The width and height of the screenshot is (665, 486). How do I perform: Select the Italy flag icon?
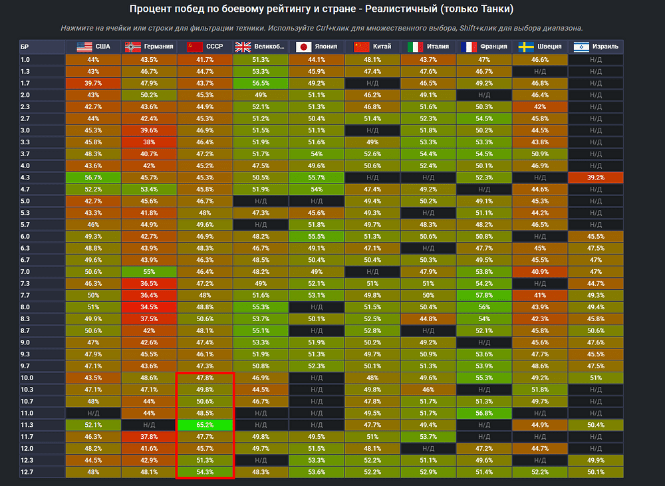[416, 47]
